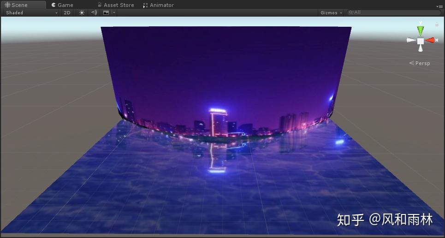Image resolution: width=445 pixels, height=238 pixels.
Task: Toggle scene audio speaker icon
Action: click(x=94, y=12)
